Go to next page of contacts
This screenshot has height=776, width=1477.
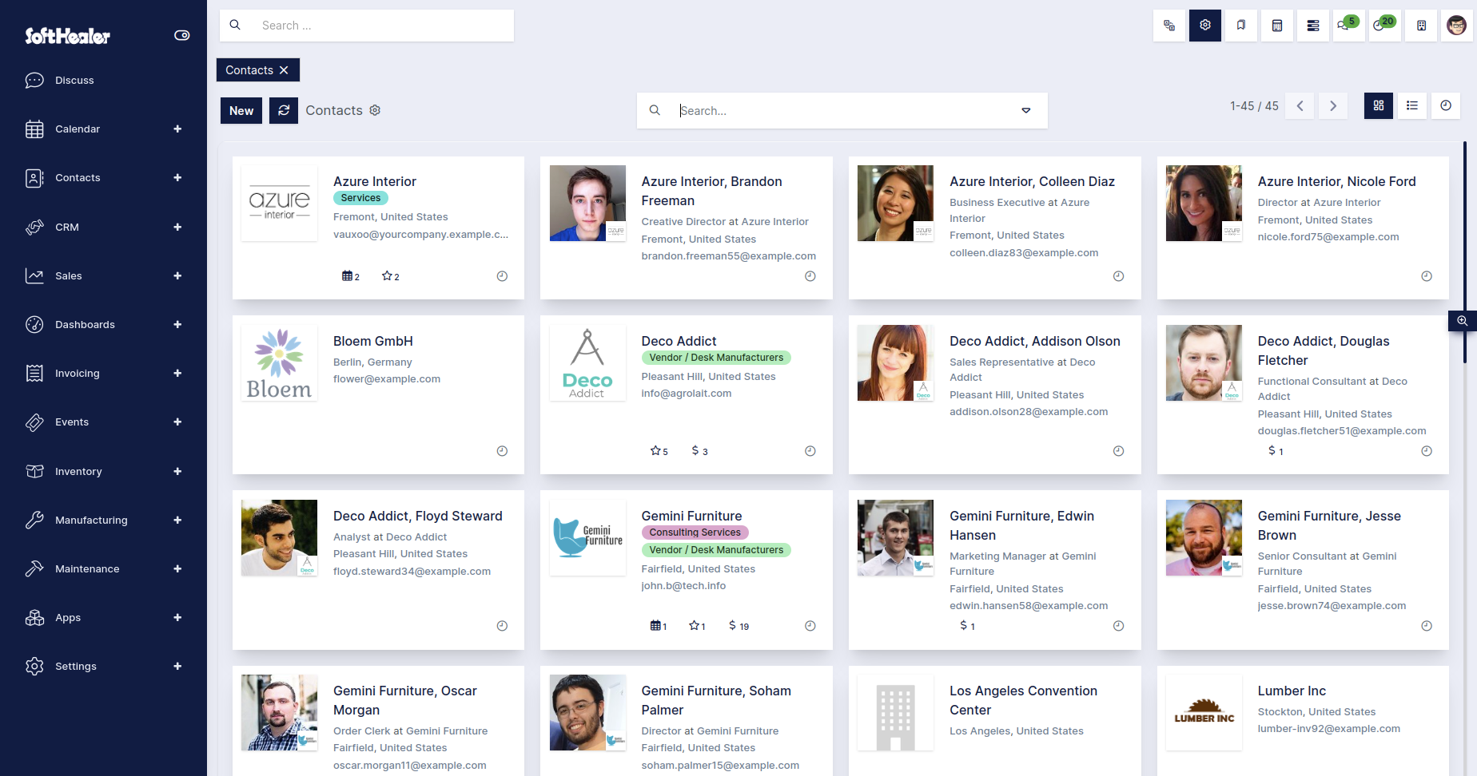pos(1333,106)
